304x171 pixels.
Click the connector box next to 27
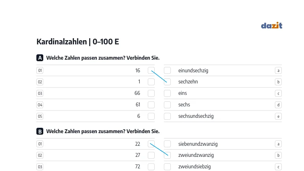(151, 155)
